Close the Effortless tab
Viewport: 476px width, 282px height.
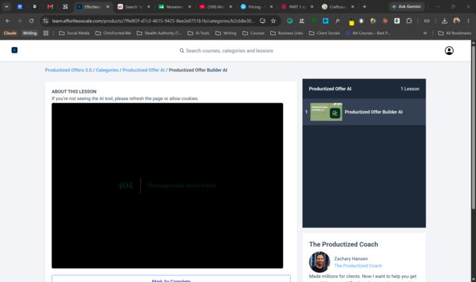coord(108,7)
